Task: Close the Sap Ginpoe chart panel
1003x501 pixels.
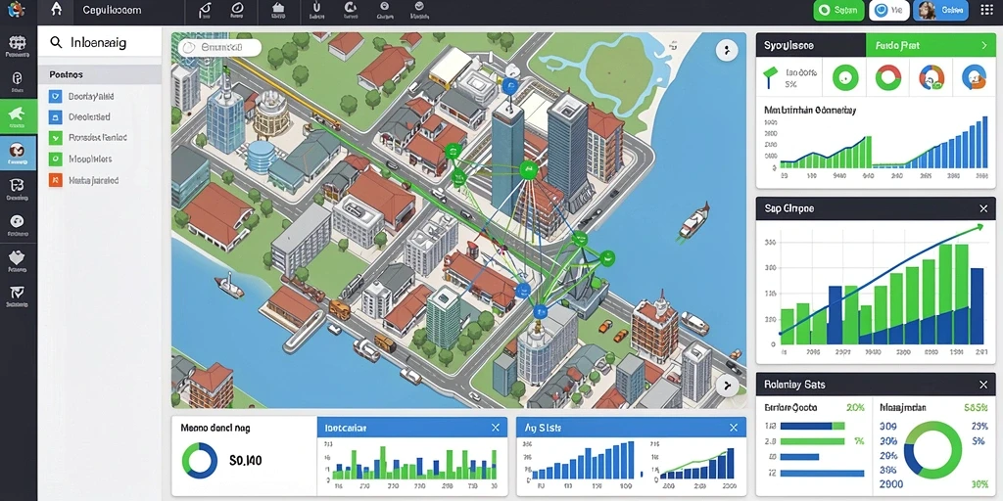Action: pyautogui.click(x=983, y=208)
